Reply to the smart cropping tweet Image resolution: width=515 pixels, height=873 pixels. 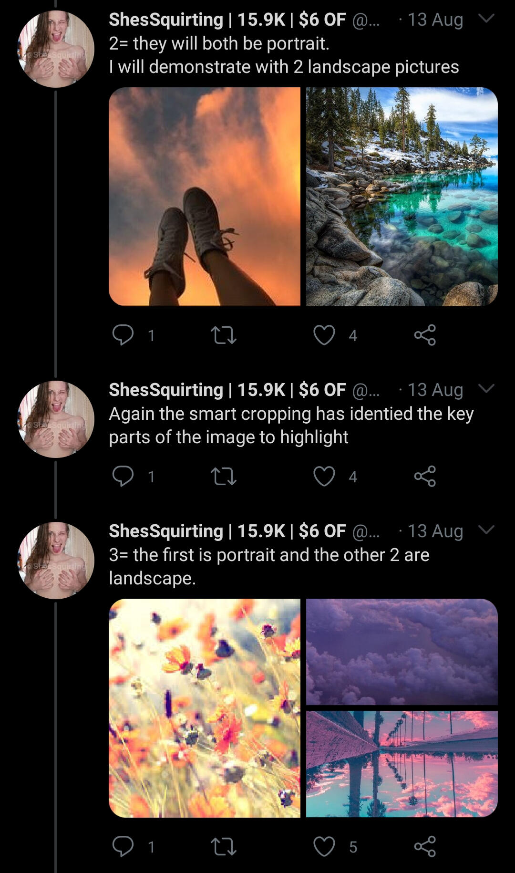coord(123,476)
